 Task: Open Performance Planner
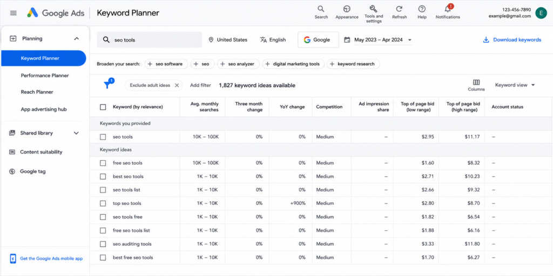[x=45, y=75]
